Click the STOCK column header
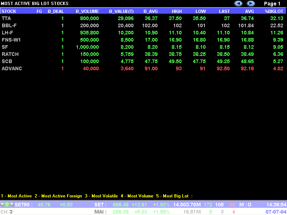The width and height of the screenshot is (287, 215). pyautogui.click(x=9, y=11)
